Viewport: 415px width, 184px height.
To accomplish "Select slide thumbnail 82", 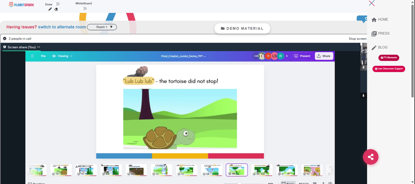I will point(161,170).
